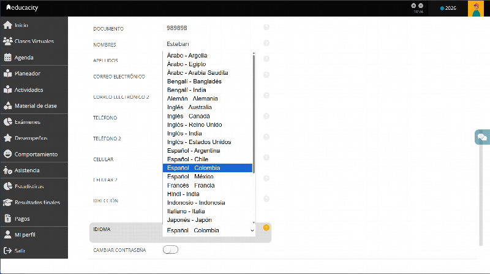Select Inglés - Australia option
The image size is (490, 274).
[208, 107]
